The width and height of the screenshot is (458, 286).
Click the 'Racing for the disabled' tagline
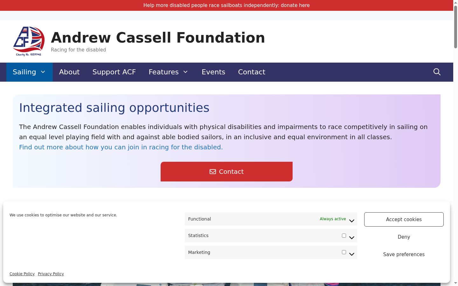78,50
